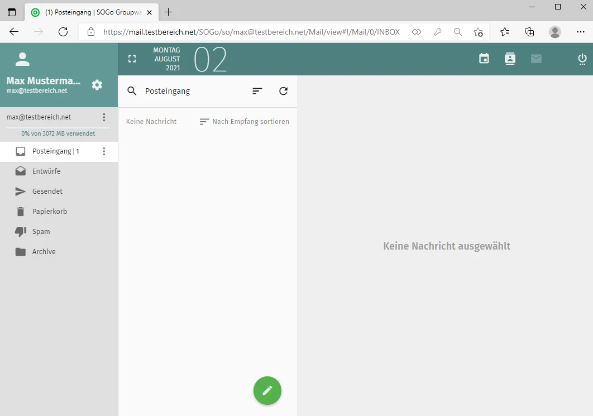Refresh the Posteingang message list

coord(284,91)
